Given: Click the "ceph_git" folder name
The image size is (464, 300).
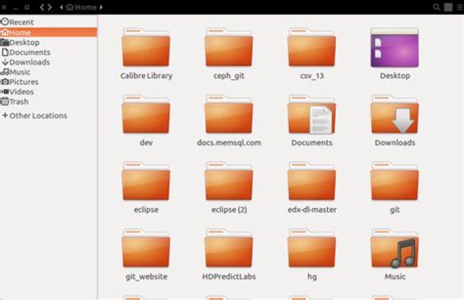Looking at the screenshot, I should pos(229,76).
